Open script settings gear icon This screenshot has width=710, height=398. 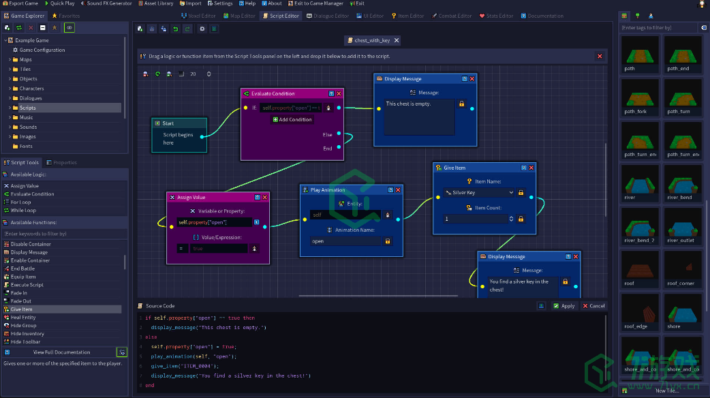coord(202,29)
